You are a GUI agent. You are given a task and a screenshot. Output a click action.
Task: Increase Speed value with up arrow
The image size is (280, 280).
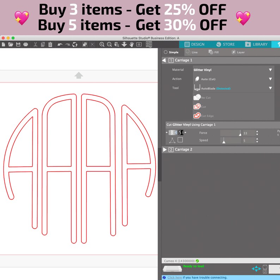point(257,139)
